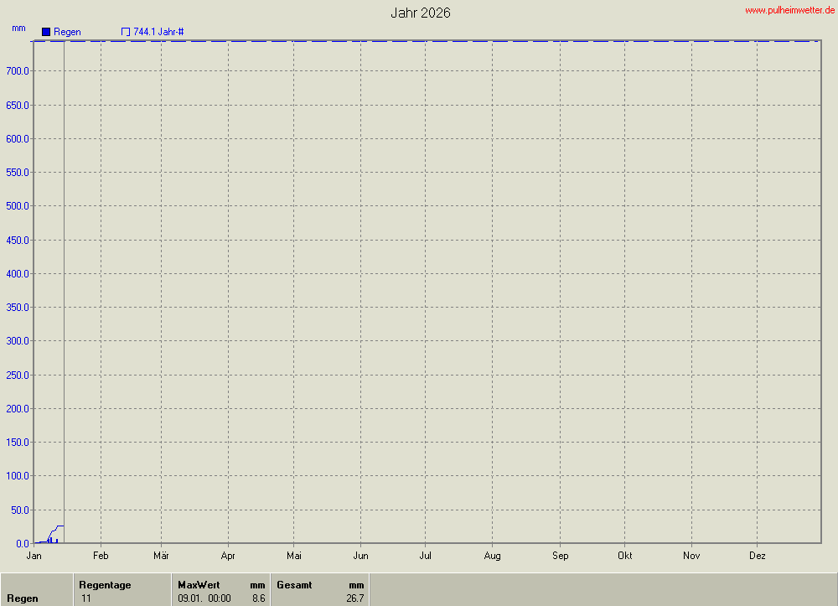
Task: Click the Jan label on the x-axis
Action: pos(34,556)
